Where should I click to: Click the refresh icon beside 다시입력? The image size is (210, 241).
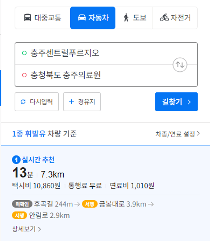[x=23, y=102]
